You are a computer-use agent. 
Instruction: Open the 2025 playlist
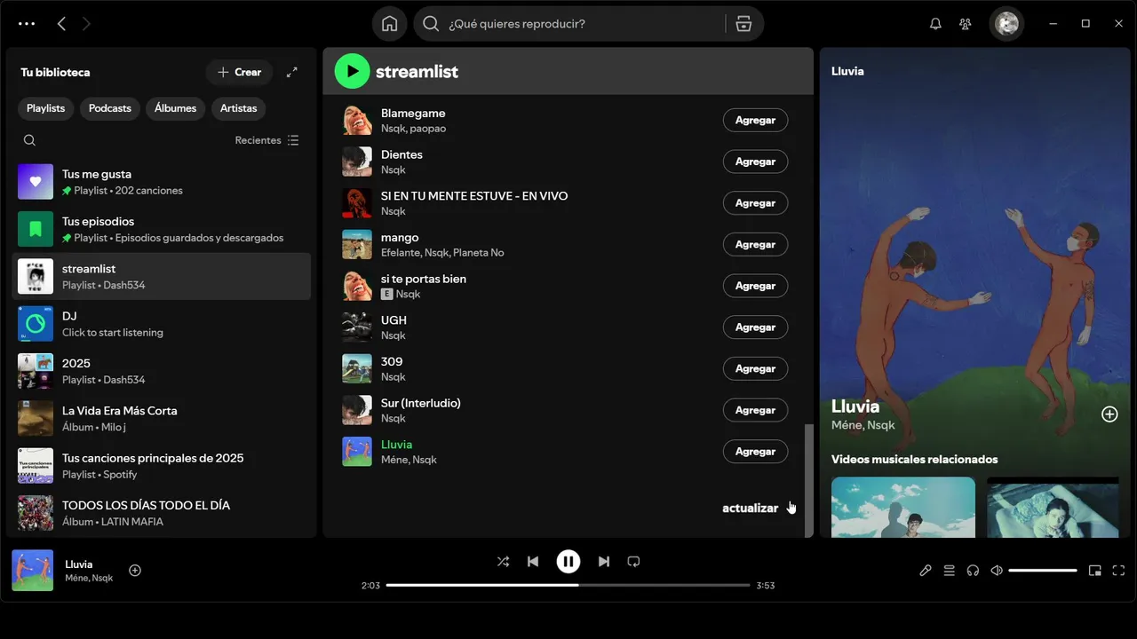tap(162, 371)
